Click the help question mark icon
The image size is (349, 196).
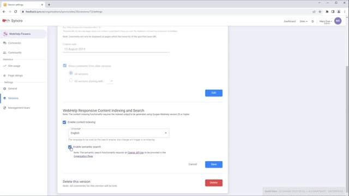312,21
